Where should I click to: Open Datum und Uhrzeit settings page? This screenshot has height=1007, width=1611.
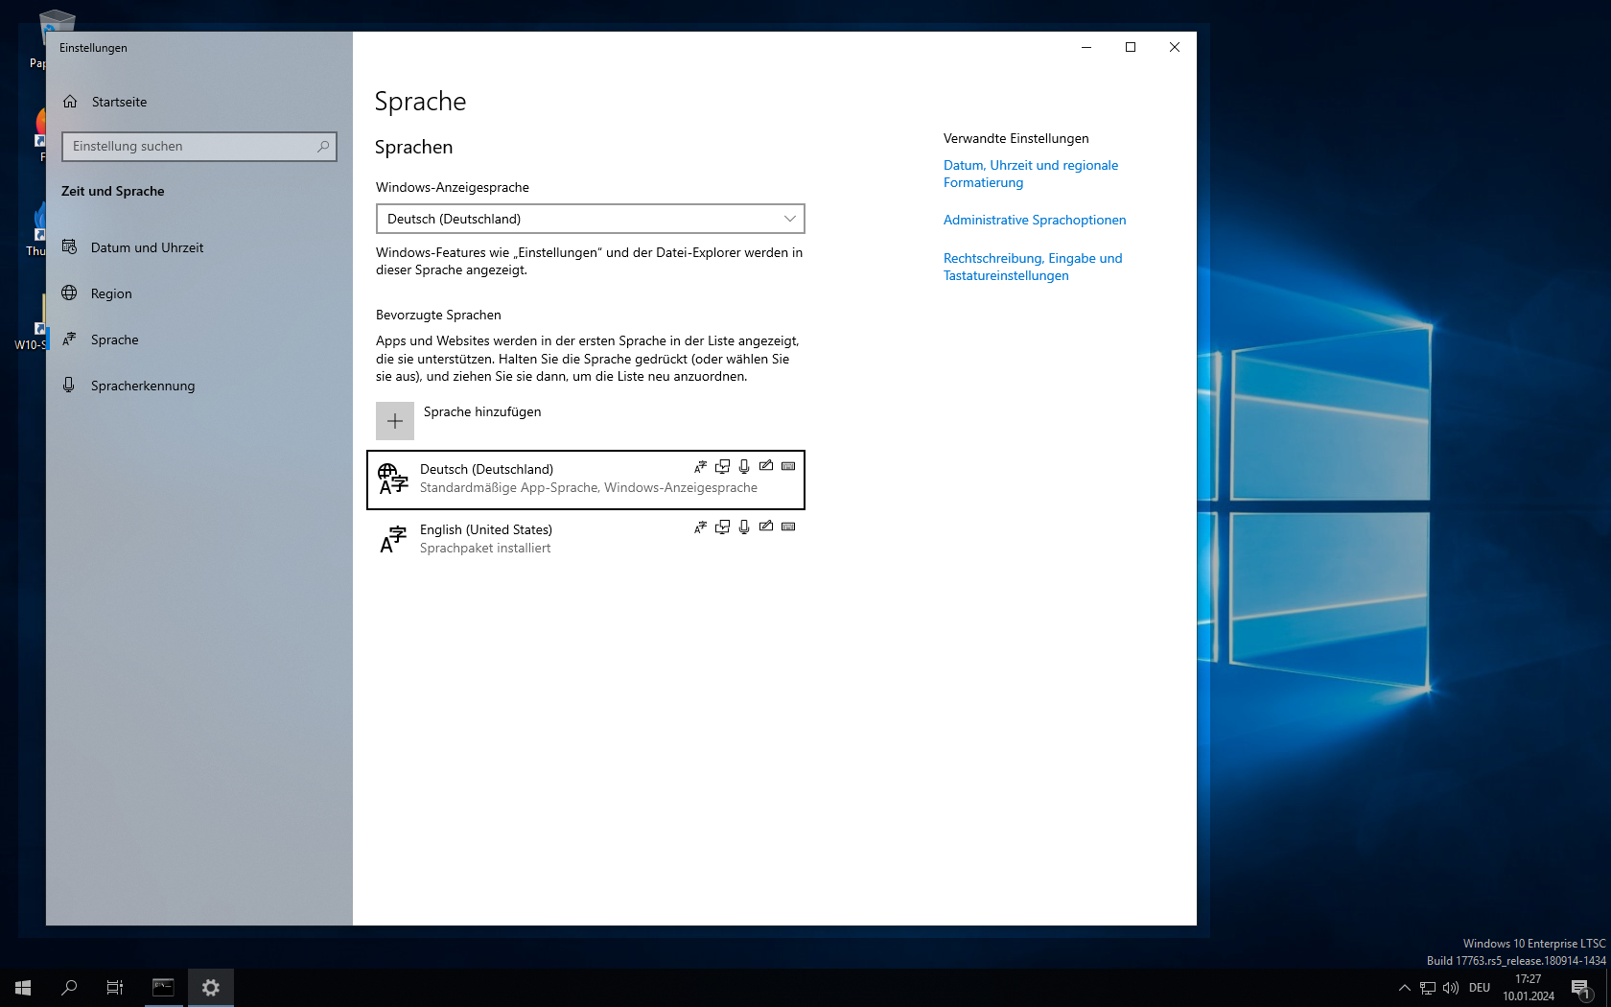147,247
